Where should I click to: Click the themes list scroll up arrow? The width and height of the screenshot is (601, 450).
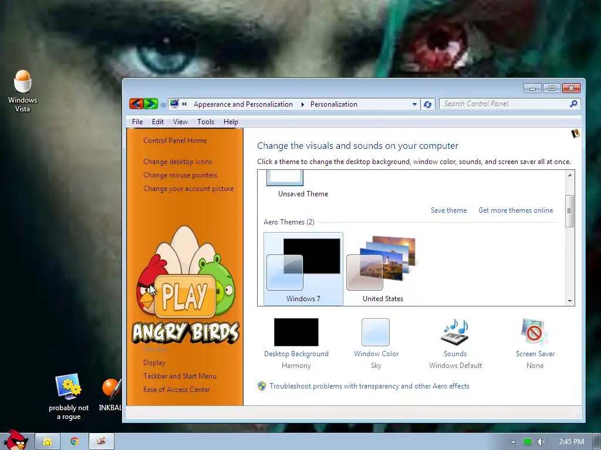pos(570,175)
